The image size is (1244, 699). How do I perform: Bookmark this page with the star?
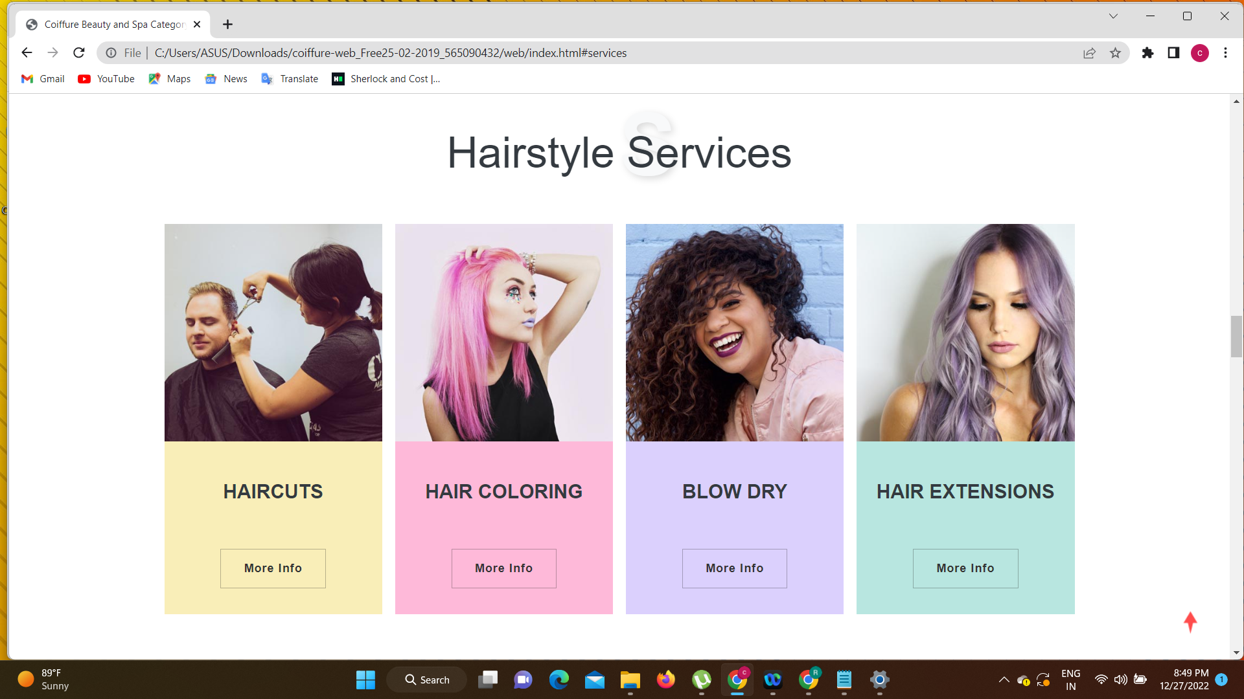tap(1116, 52)
